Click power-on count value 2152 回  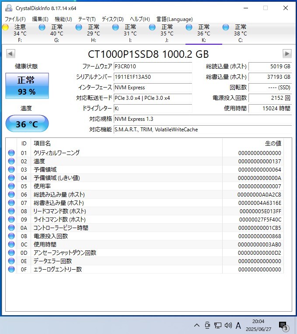tap(270, 98)
